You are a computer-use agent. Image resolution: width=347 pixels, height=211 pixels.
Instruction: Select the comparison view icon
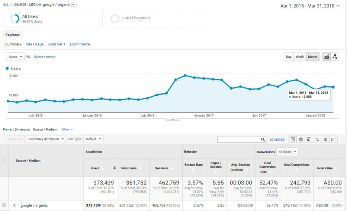317,140
